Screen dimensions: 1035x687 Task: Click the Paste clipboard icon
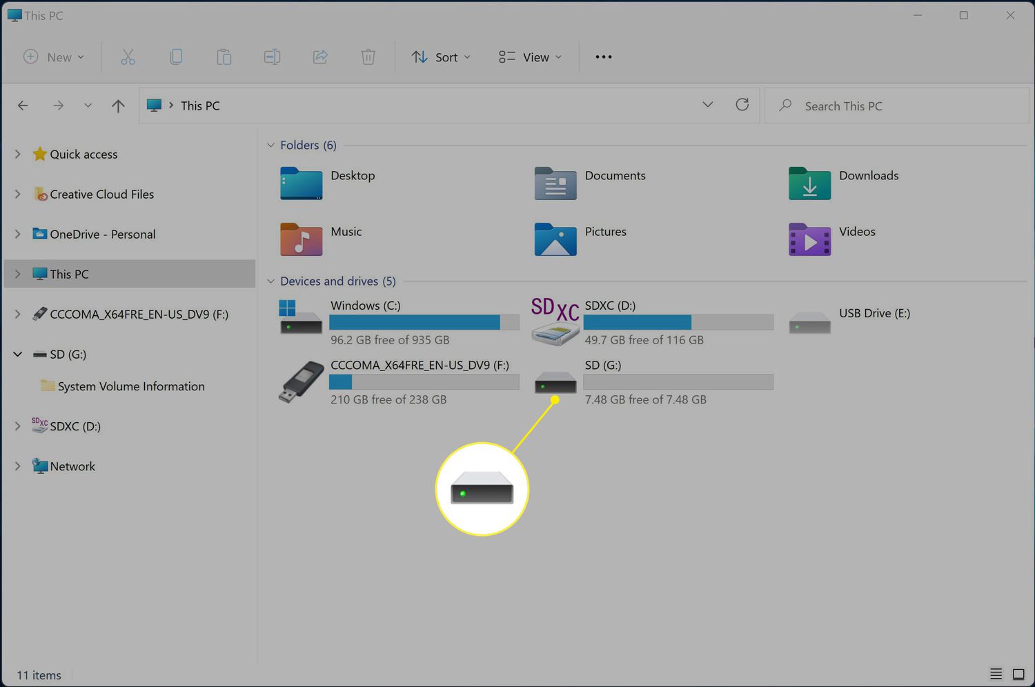(x=224, y=57)
